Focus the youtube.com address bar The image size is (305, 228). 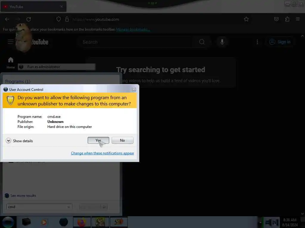[x=152, y=19]
